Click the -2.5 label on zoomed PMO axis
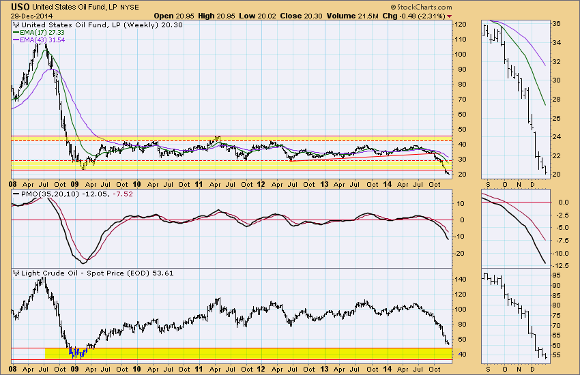The image size is (580, 375). pyautogui.click(x=563, y=215)
